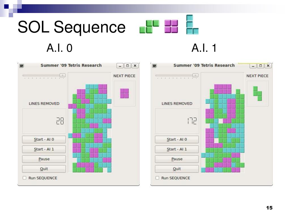
Task: Enable Run SEQUENCE checkbox in left window
Action: tap(24, 178)
